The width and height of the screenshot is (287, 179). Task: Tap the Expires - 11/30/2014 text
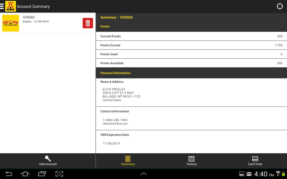click(x=36, y=21)
